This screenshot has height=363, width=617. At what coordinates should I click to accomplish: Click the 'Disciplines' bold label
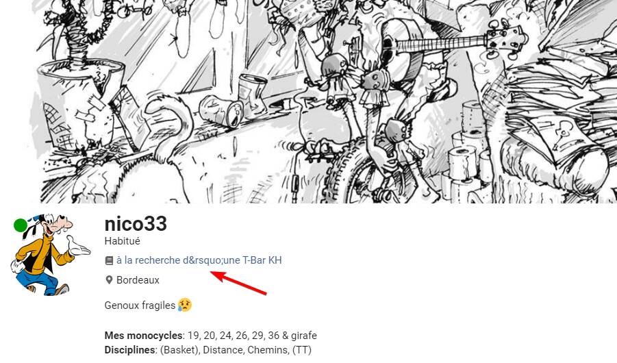[130, 349]
